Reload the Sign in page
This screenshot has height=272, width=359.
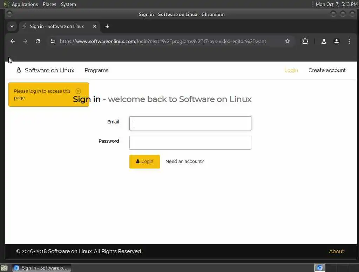38,41
